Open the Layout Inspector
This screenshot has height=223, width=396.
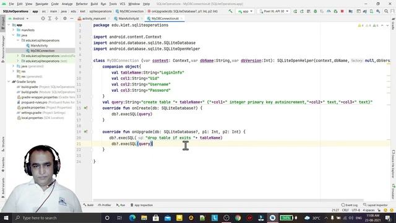pos(376,205)
